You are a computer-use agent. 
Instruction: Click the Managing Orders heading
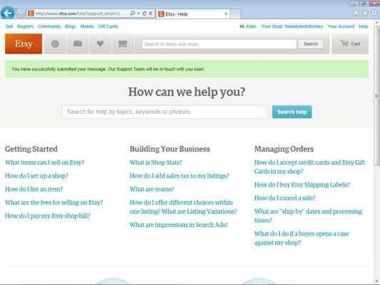point(284,149)
